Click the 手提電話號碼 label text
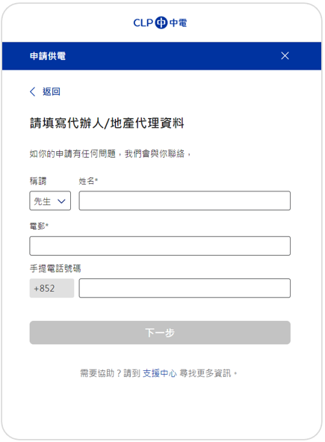Viewport: 325px width, 442px height. 55,268
